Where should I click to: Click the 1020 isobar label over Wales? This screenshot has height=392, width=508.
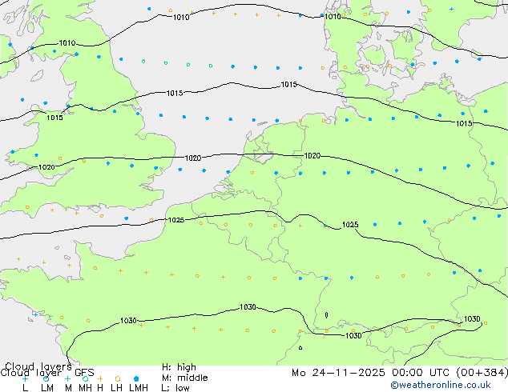point(46,167)
